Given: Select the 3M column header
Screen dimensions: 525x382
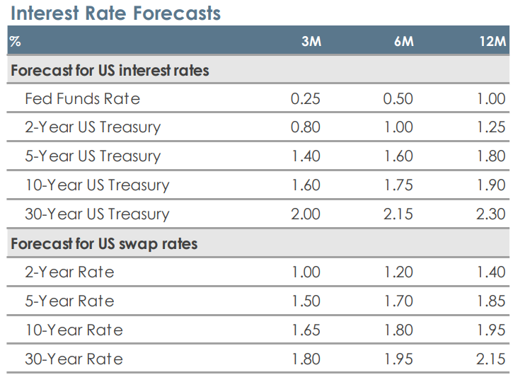Looking at the screenshot, I should (x=311, y=41).
